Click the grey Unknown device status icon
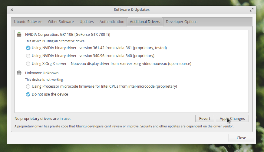264x152 pixels. [19, 73]
